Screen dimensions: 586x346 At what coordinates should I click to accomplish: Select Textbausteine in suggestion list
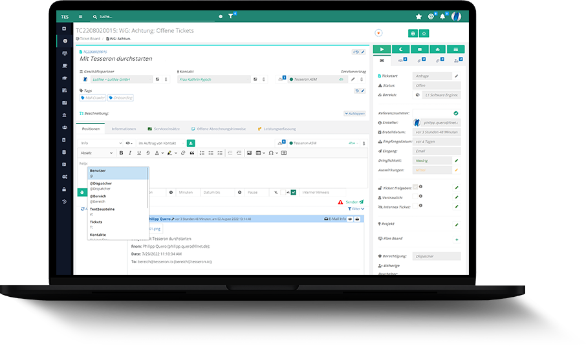118,211
